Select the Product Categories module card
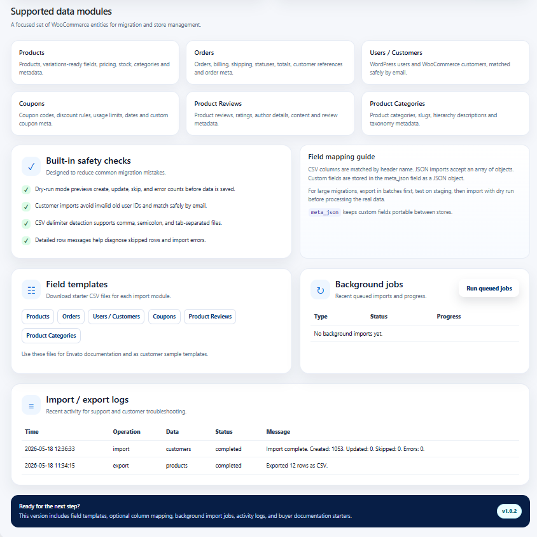 [x=445, y=113]
